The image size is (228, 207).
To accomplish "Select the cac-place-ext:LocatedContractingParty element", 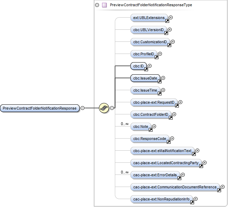I will (x=166, y=163).
